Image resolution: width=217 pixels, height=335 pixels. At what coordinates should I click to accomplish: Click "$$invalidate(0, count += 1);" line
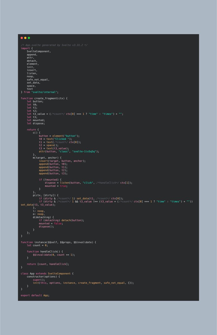54,255
